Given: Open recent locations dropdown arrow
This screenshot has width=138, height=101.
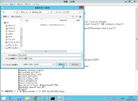Looking at the screenshot, I should tap(11, 12).
